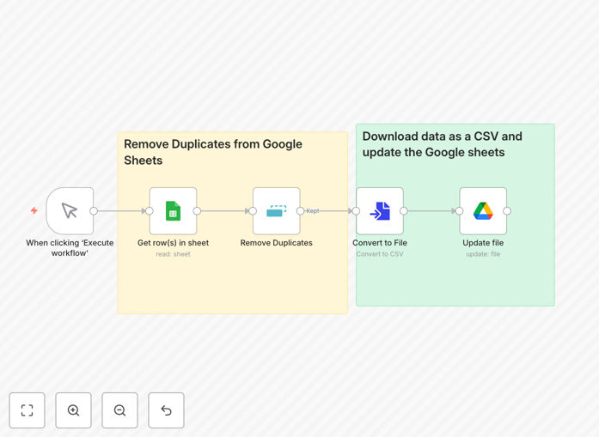Click the Convert to File output connector
The width and height of the screenshot is (599, 437).
(x=404, y=211)
